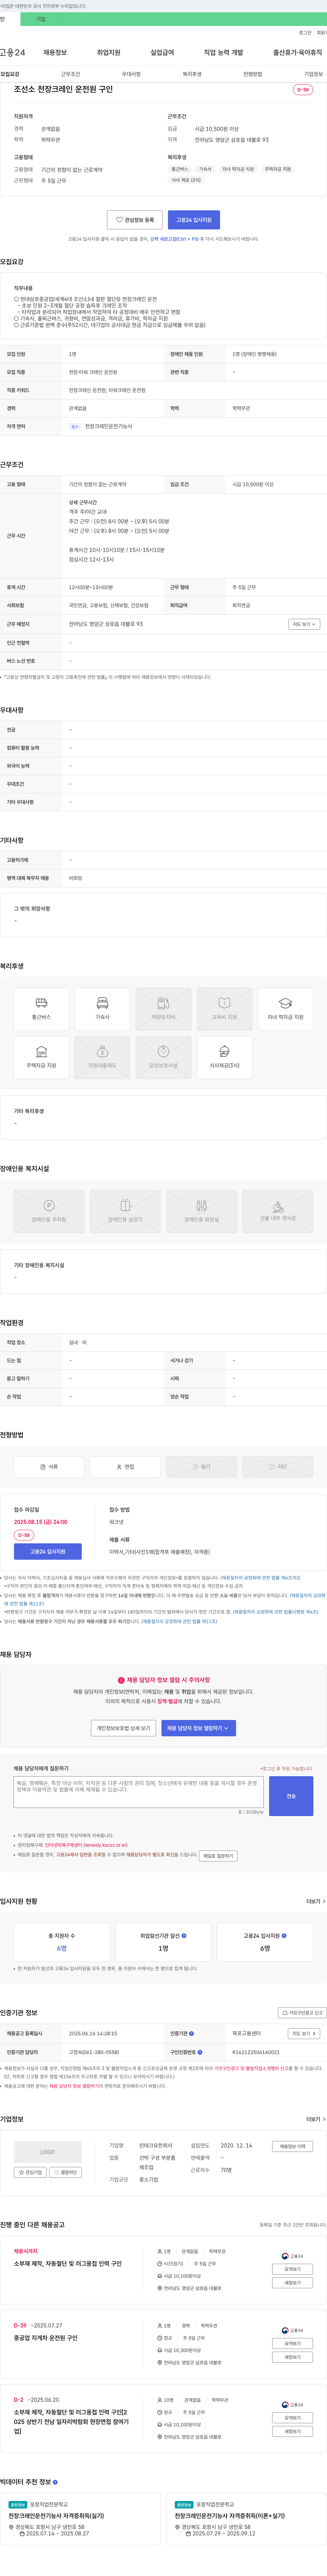Click the 건물 내부 경사로 facility icon
The height and width of the screenshot is (2576, 327).
[x=278, y=1211]
